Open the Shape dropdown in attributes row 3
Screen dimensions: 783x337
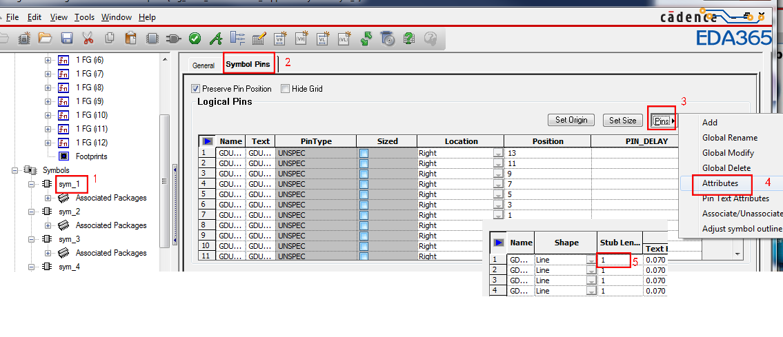click(x=591, y=280)
